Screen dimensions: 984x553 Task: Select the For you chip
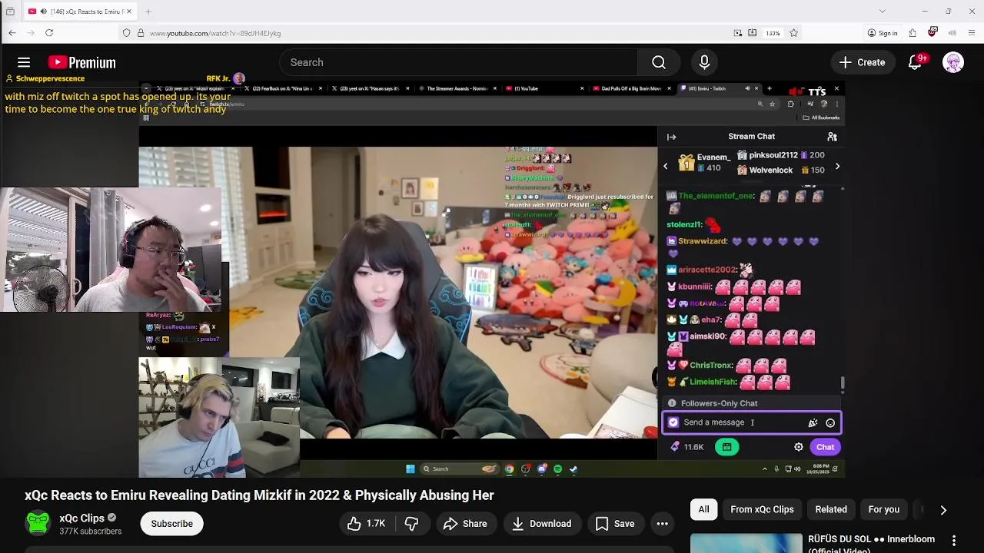[x=883, y=509]
